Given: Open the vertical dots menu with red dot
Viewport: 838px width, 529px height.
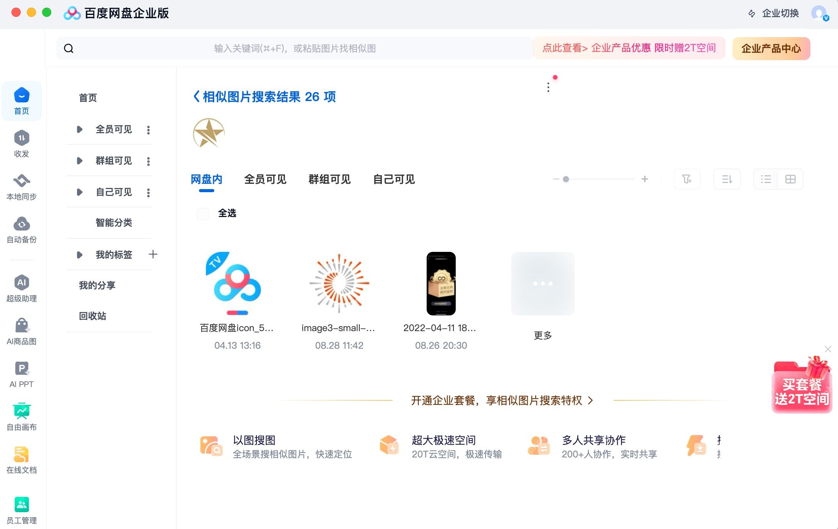Looking at the screenshot, I should click(548, 87).
